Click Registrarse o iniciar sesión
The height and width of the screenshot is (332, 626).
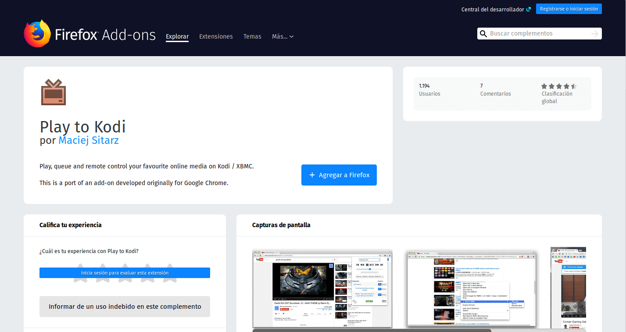pos(569,9)
